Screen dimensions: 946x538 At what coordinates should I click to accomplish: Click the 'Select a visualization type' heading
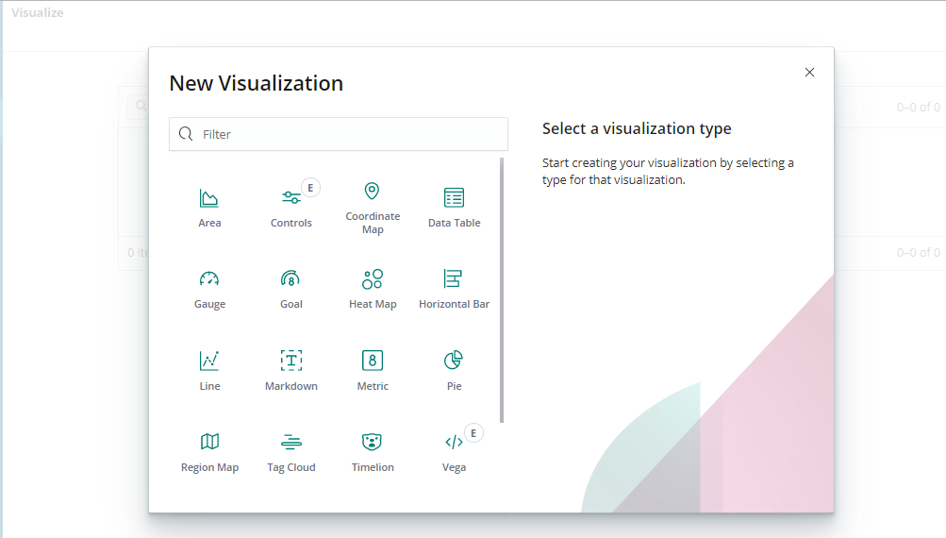(637, 128)
